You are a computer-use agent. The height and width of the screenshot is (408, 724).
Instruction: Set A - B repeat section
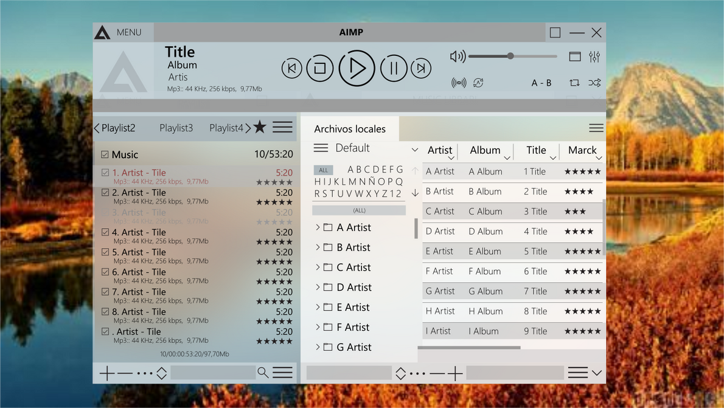pos(541,83)
